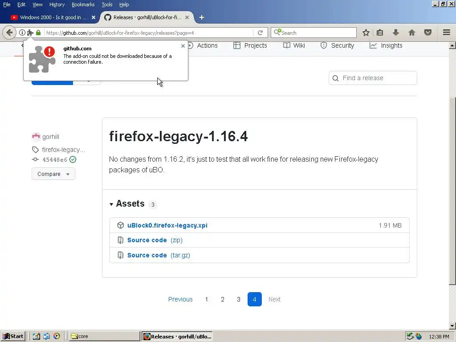This screenshot has height=342, width=456.
Task: Go to releases page 2
Action: [x=223, y=299]
